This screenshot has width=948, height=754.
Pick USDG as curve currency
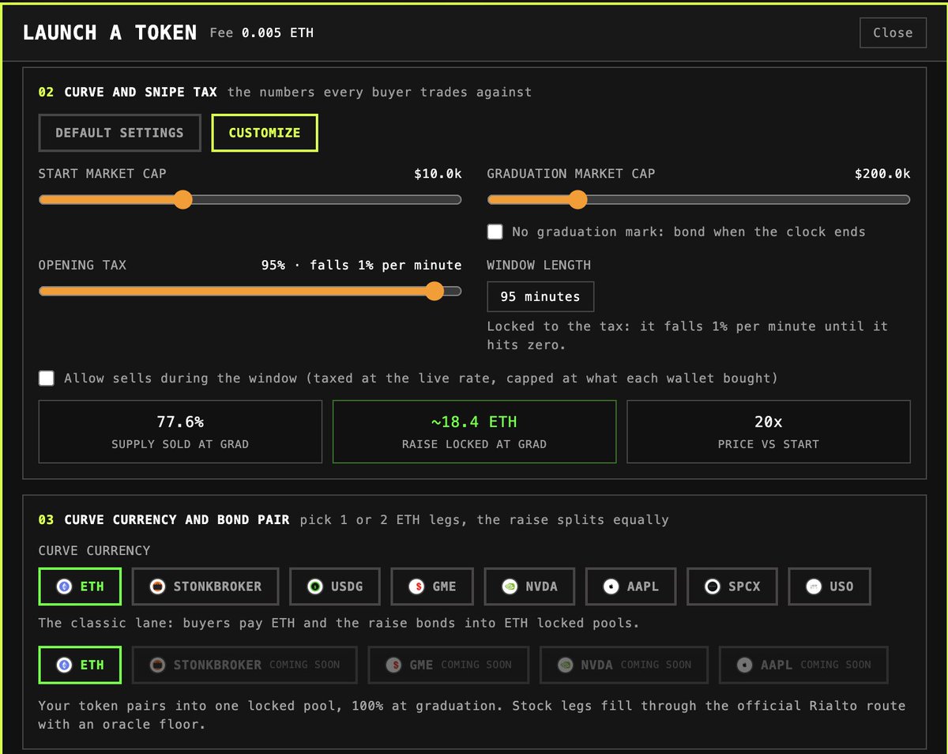tap(335, 586)
